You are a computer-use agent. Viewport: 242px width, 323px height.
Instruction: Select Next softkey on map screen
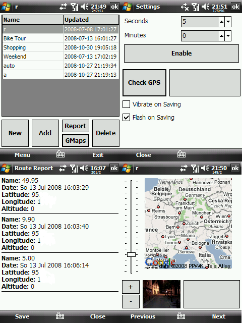219,316
